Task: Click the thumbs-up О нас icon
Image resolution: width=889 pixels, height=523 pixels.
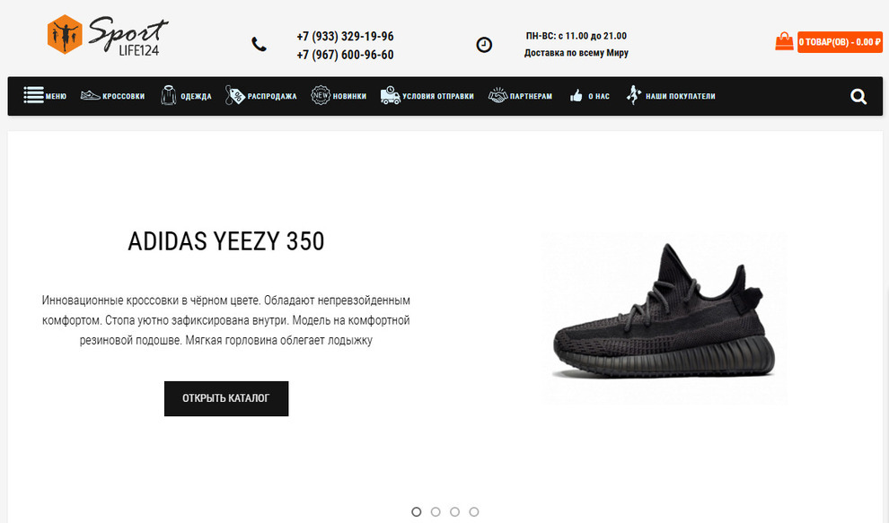Action: click(x=576, y=95)
